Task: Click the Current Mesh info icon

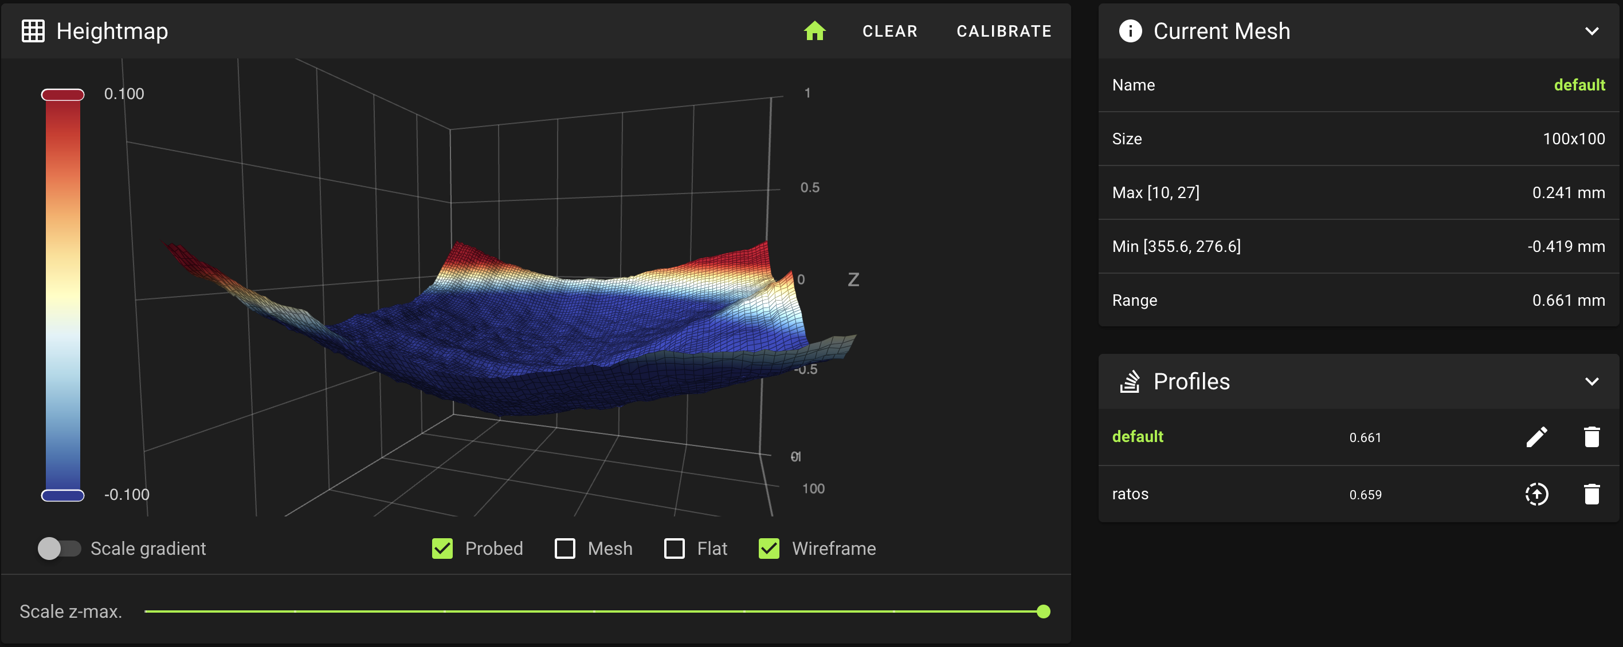Action: [x=1130, y=31]
